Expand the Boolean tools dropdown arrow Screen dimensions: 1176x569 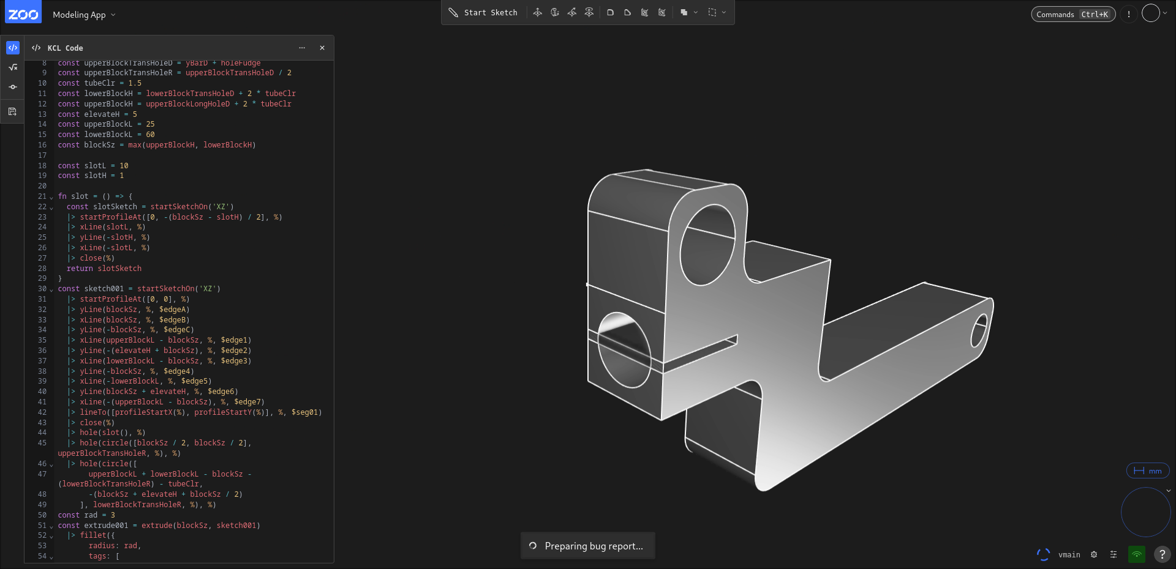(696, 12)
